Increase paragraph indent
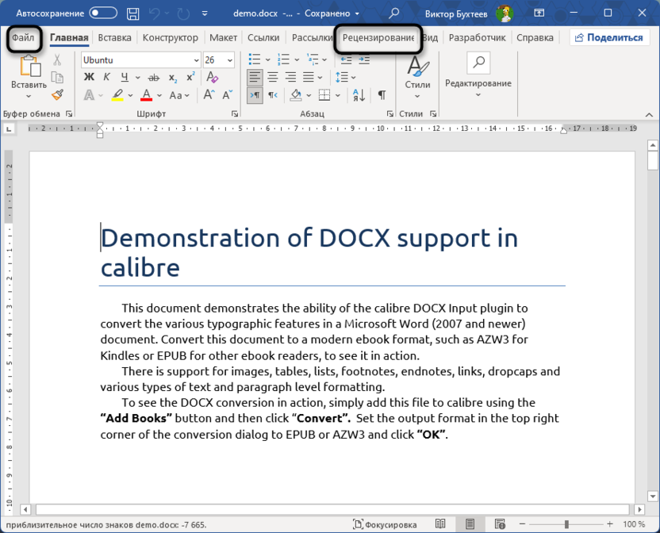 (x=364, y=59)
